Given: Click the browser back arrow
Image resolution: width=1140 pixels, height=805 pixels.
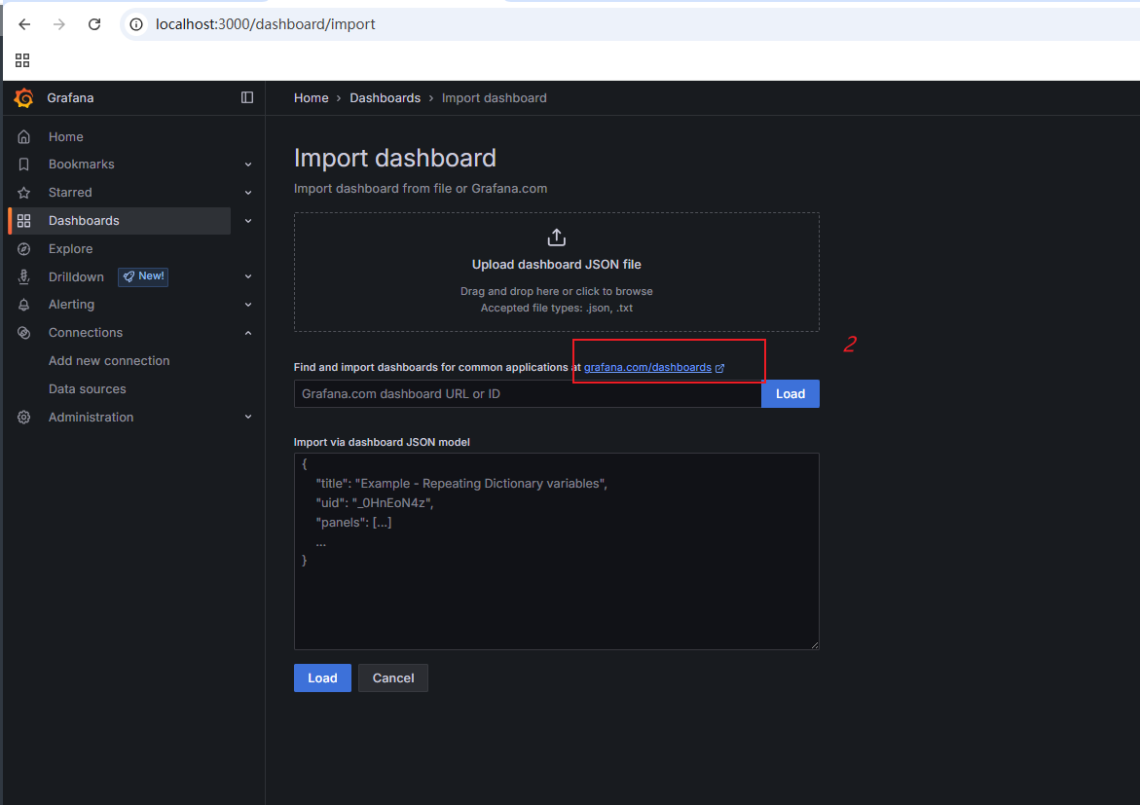Looking at the screenshot, I should [x=24, y=24].
